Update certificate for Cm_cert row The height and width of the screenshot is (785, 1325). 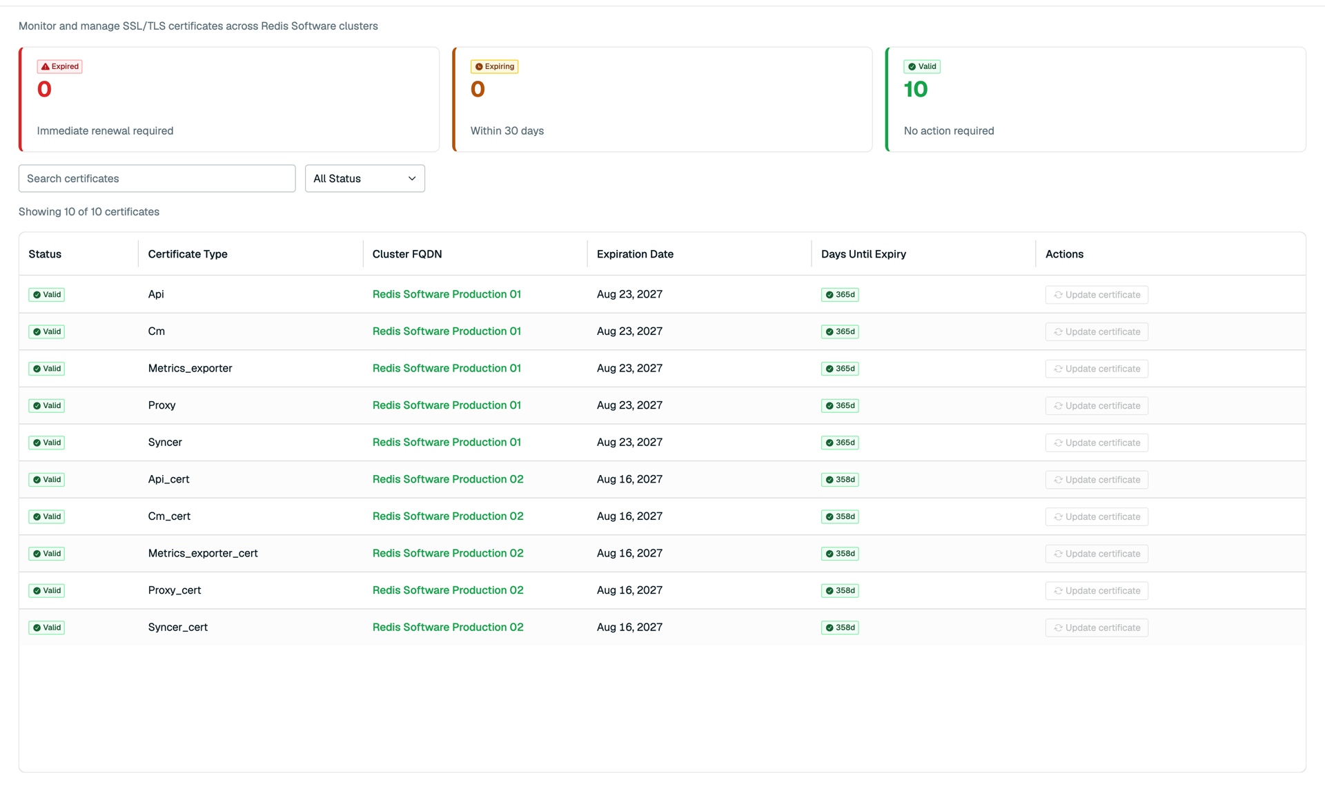tap(1097, 516)
